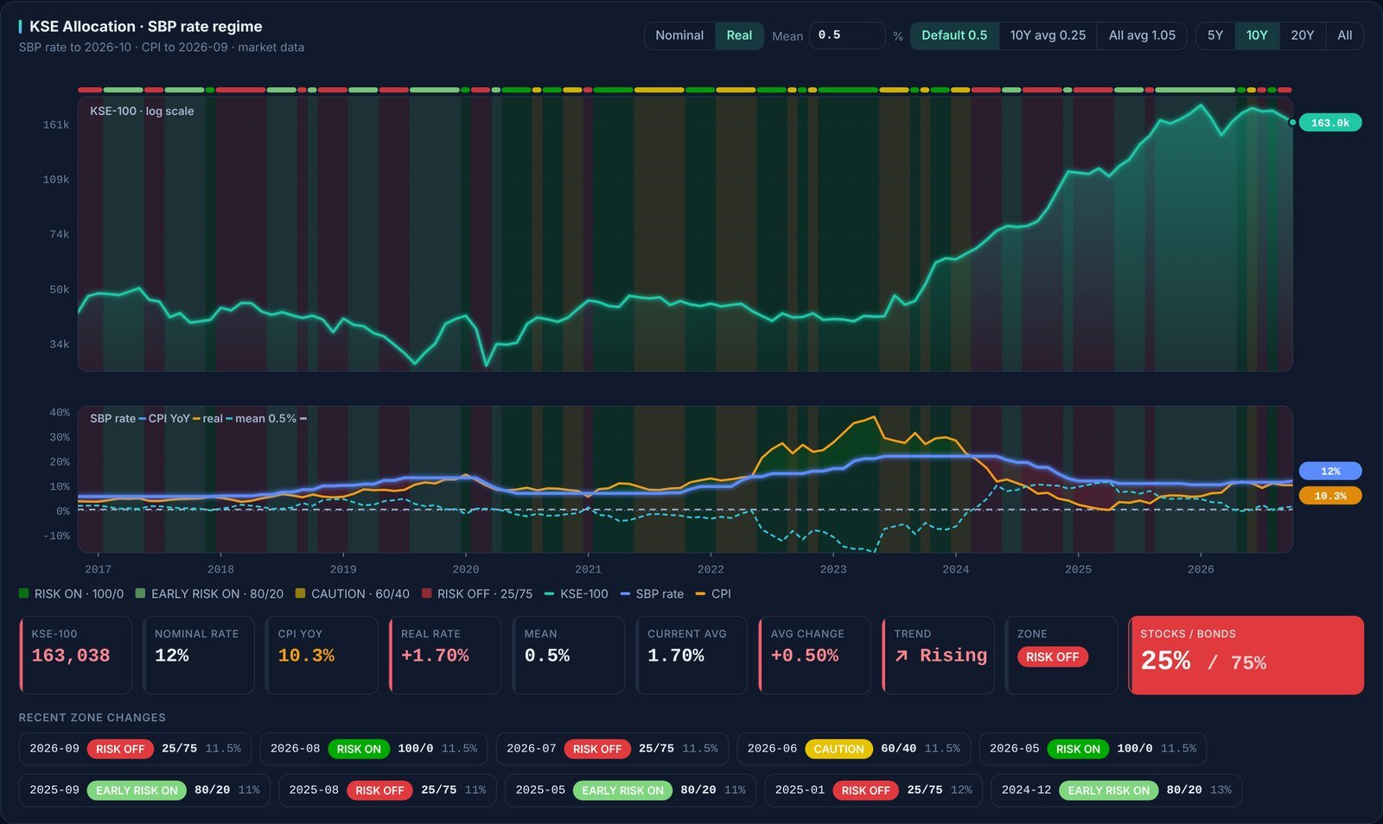Viewport: 1383px width, 824px height.
Task: Click the RISK OFF 25/75 legend swatch
Action: coord(426,593)
